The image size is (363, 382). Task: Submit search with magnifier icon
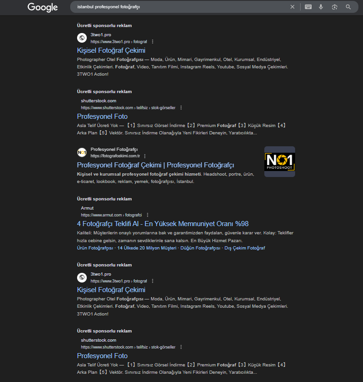tap(348, 7)
